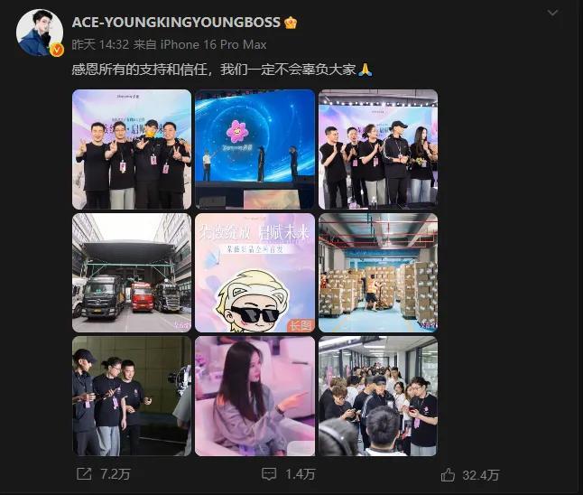Open the post options chevron menu
Image resolution: width=583 pixels, height=495 pixels.
[x=552, y=13]
